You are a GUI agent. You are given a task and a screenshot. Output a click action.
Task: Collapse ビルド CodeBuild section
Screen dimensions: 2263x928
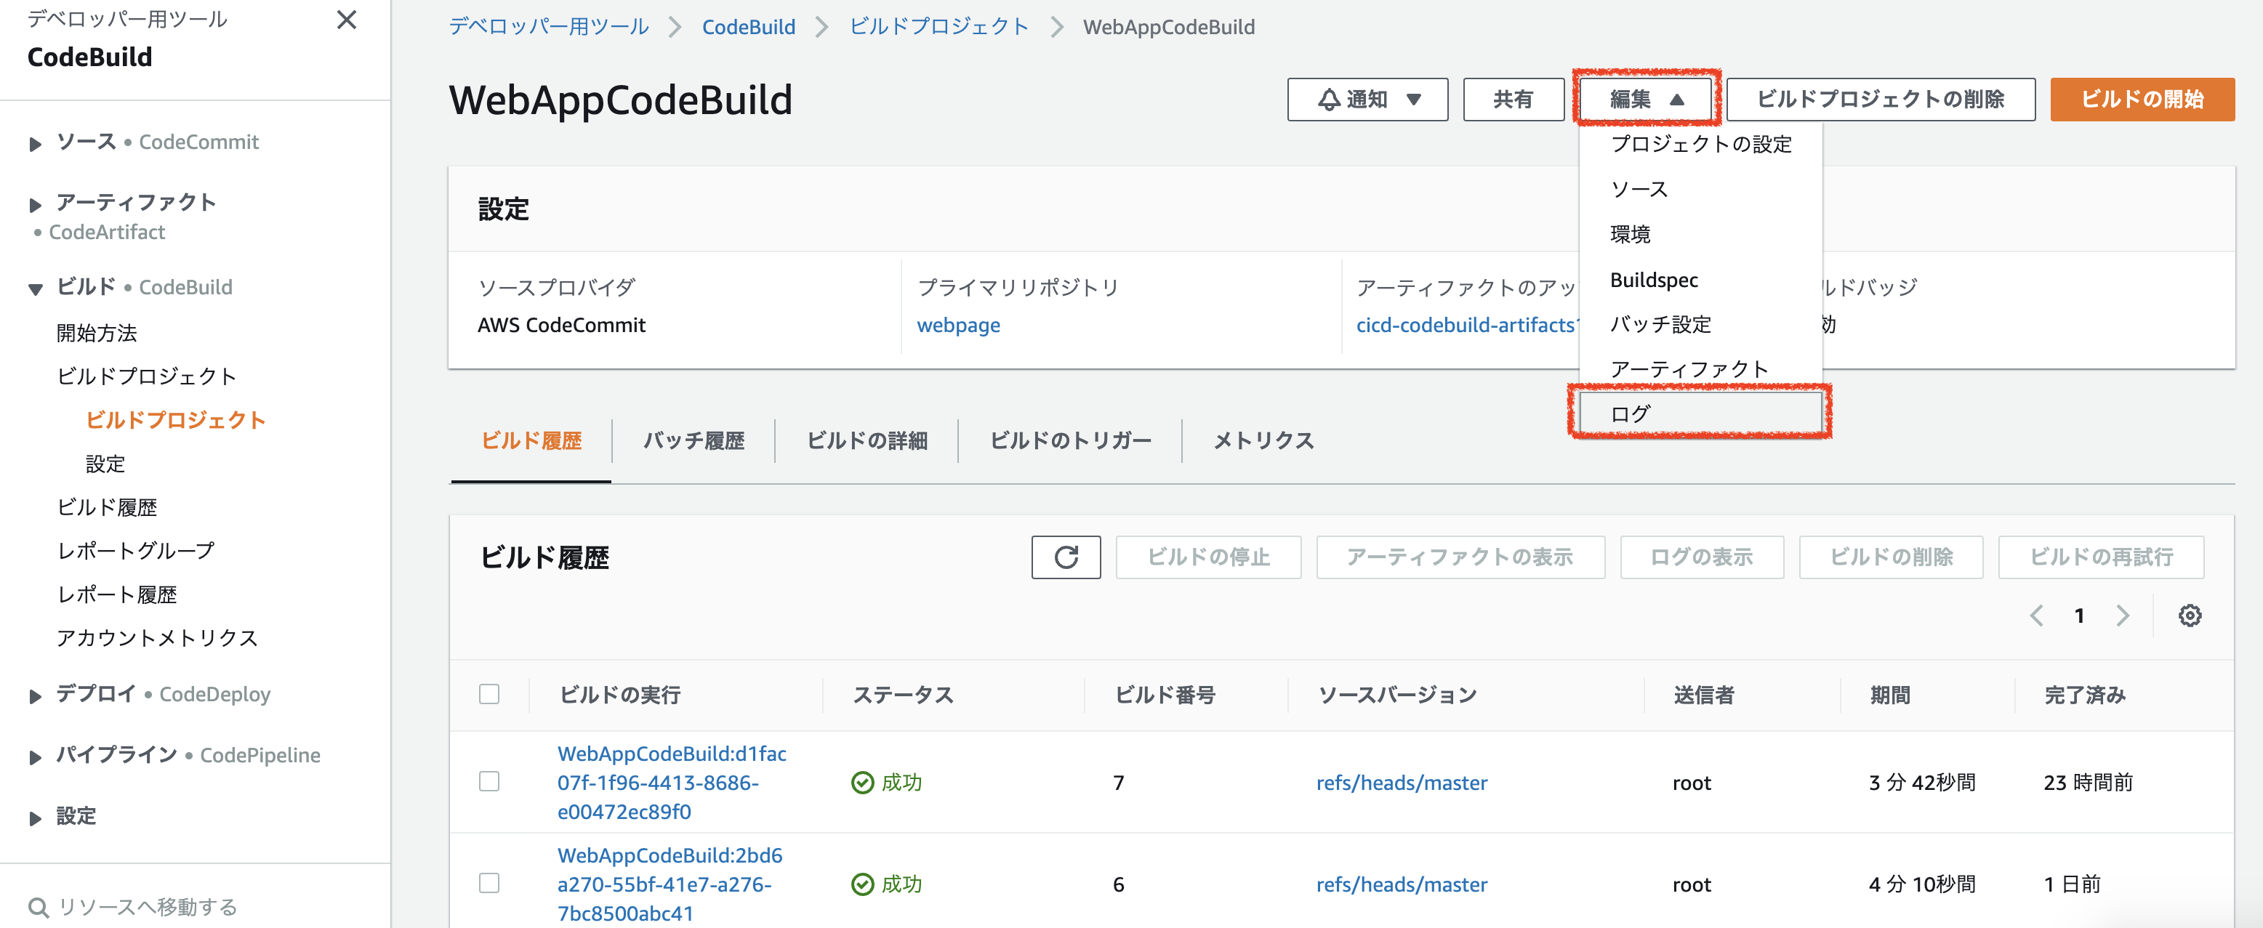coord(35,288)
